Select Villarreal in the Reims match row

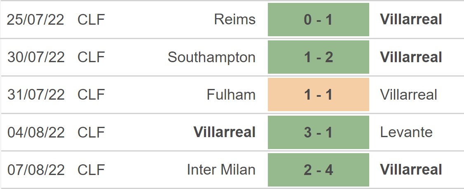tap(411, 19)
